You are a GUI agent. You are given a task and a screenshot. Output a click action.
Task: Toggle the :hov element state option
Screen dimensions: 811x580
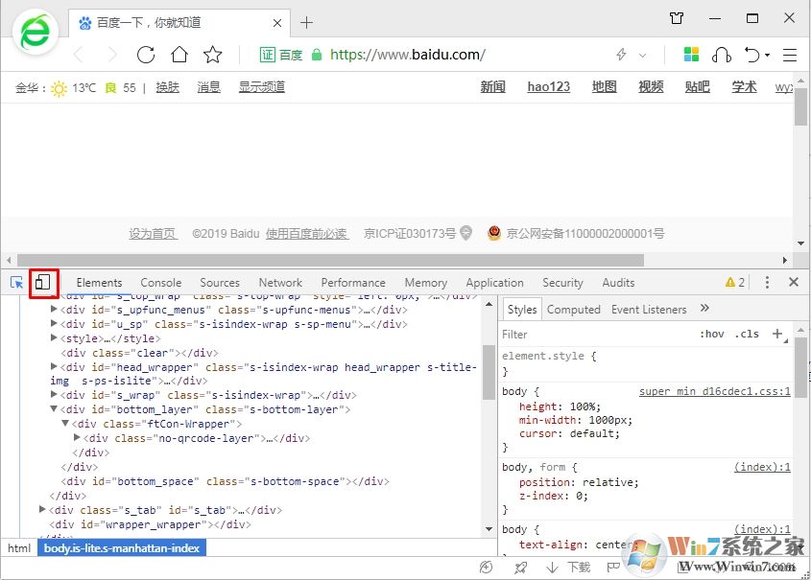[x=711, y=335]
